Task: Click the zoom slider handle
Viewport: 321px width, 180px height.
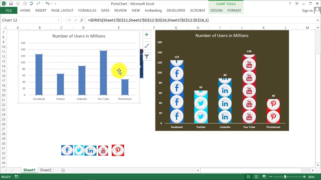Action: 285,177
